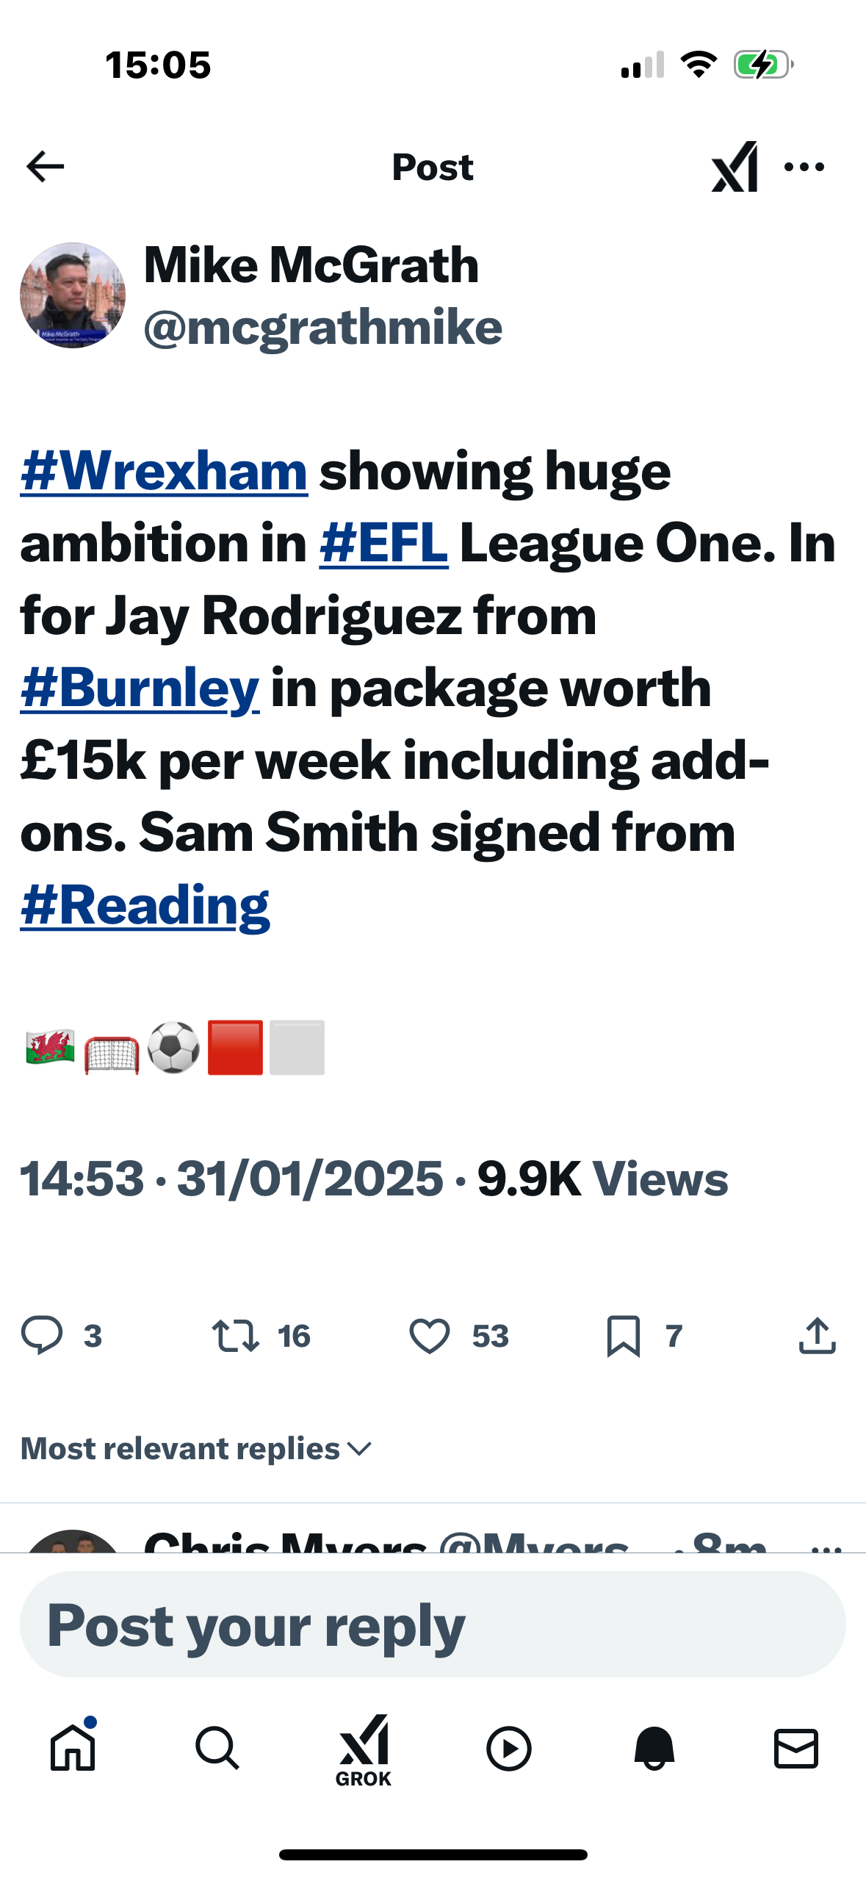This screenshot has height=1878, width=866.
Task: Open the #Wrexham hashtag link
Action: point(164,471)
